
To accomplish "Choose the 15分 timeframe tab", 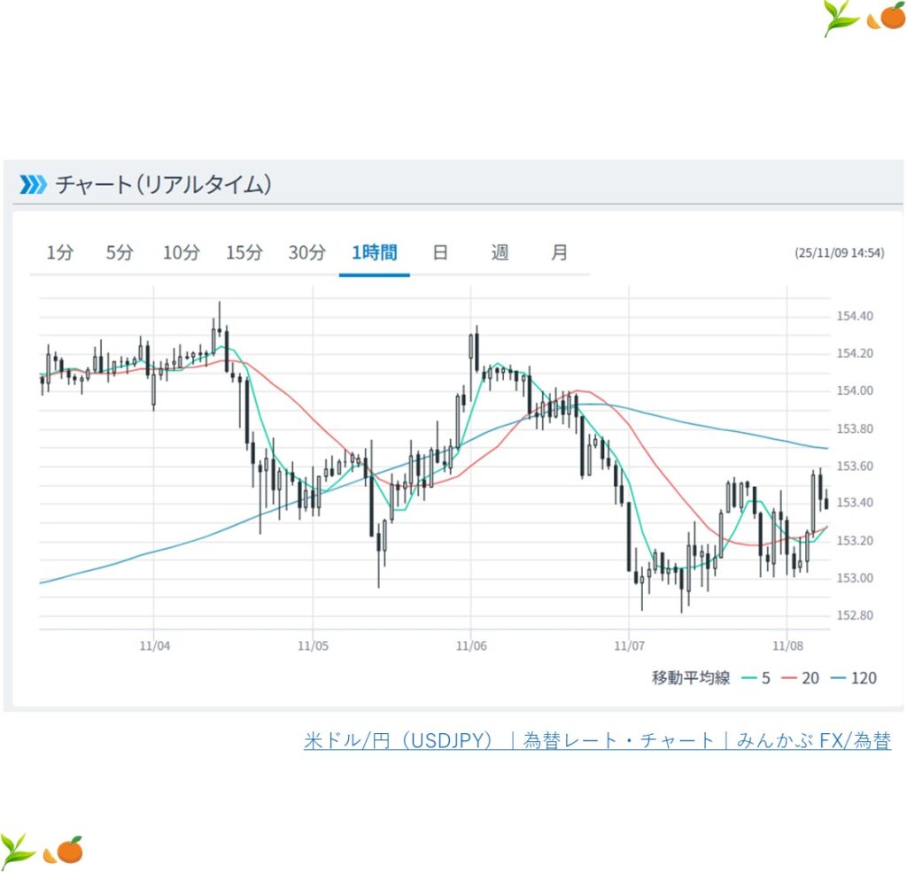I will 244,252.
